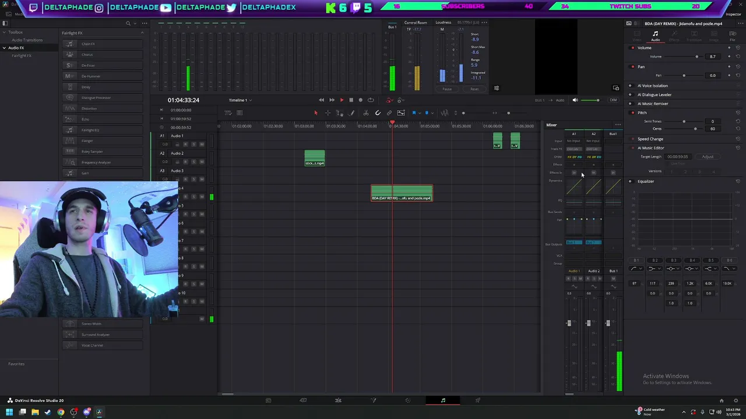Image resolution: width=746 pixels, height=419 pixels.
Task: Toggle the link clips chain icon
Action: point(389,113)
